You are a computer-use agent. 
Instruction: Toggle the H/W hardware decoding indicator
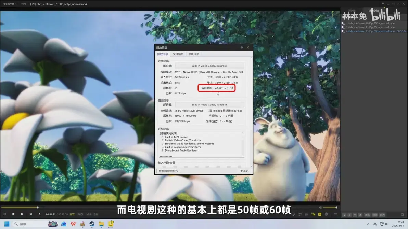[x=72, y=214]
